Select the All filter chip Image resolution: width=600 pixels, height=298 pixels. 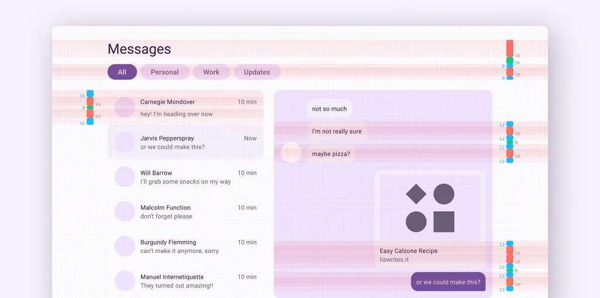pos(122,72)
